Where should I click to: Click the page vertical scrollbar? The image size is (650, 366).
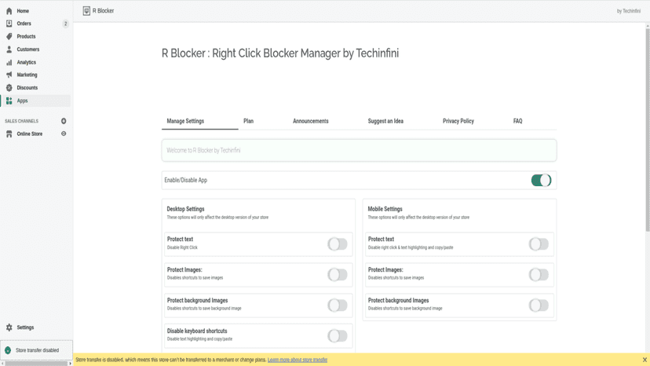(648, 129)
